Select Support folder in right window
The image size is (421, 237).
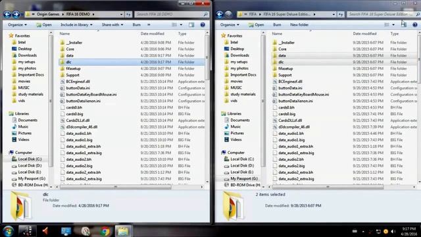(285, 75)
